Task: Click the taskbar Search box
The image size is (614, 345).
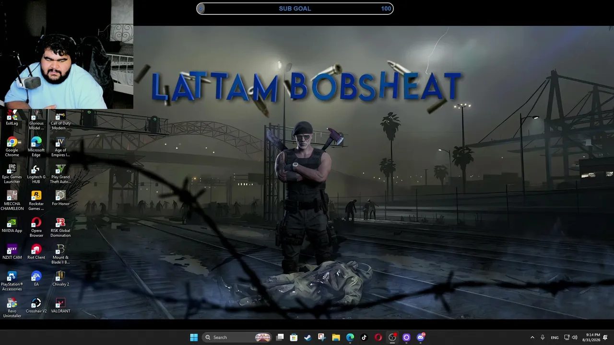Action: [x=237, y=337]
